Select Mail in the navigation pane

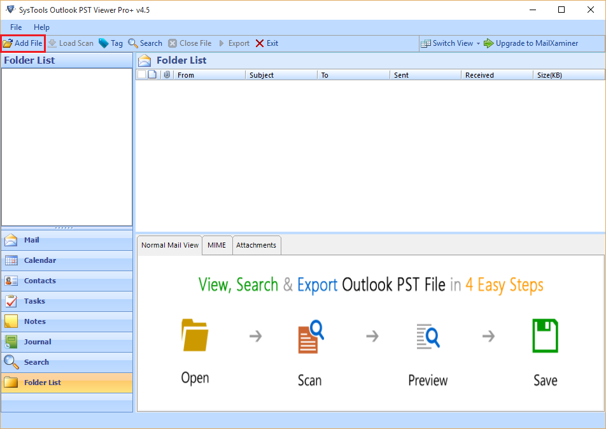(67, 240)
